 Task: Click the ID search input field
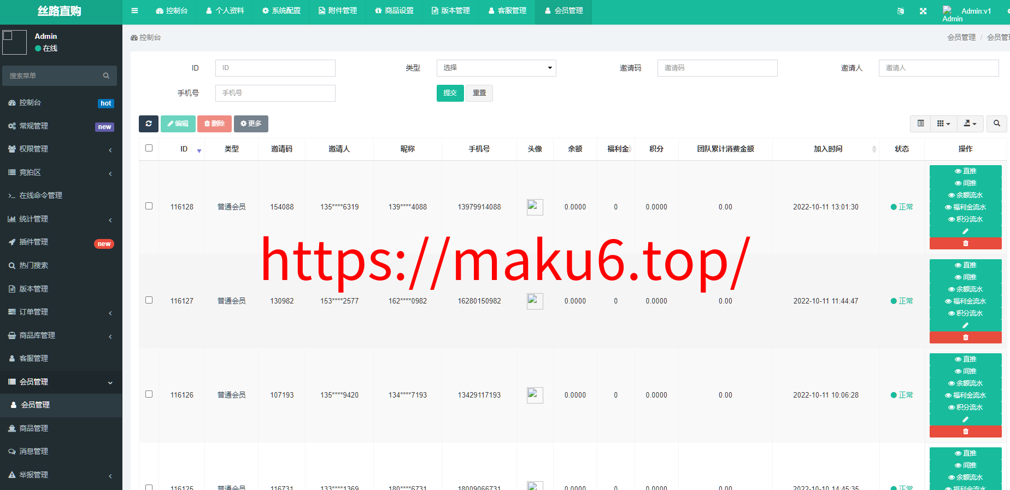coord(275,68)
